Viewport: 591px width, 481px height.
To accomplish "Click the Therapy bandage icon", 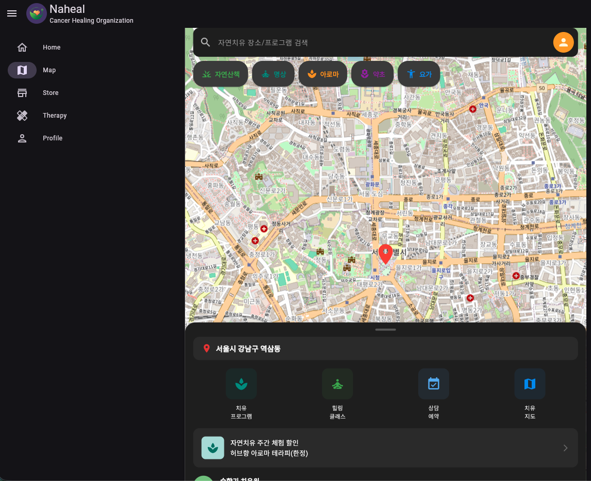I will coord(22,116).
